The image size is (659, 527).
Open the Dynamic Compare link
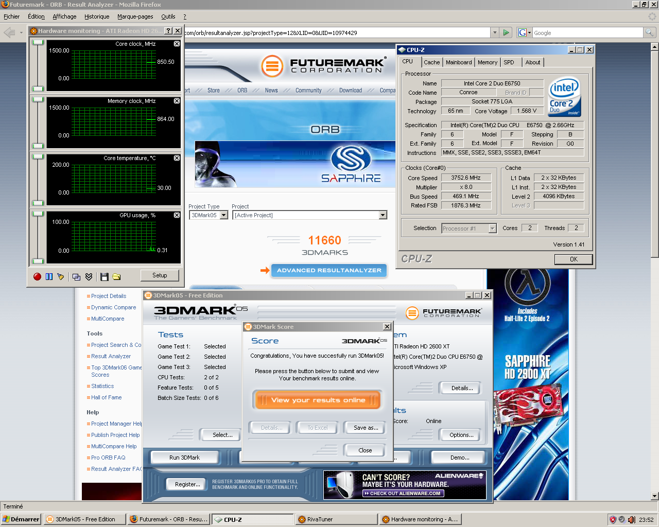[x=113, y=307]
